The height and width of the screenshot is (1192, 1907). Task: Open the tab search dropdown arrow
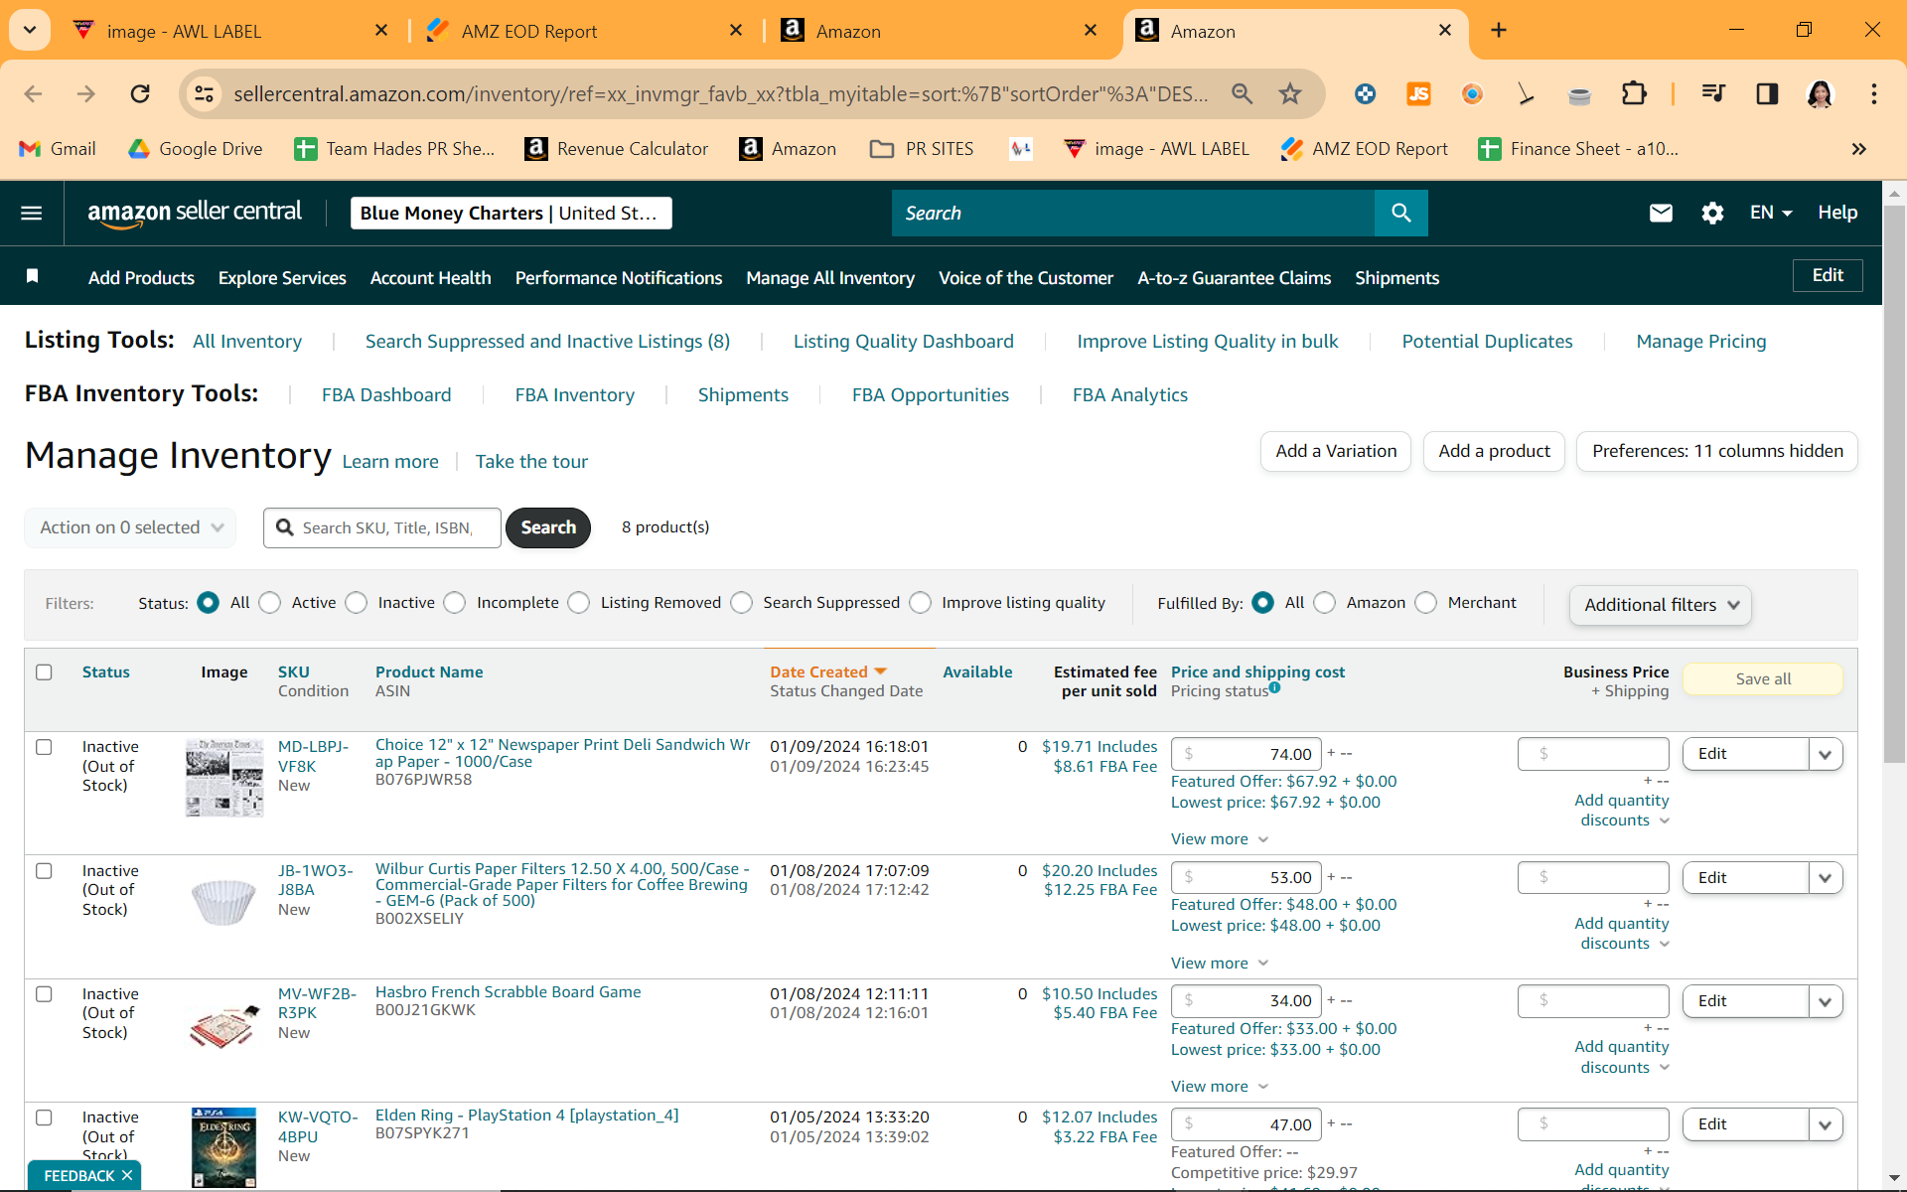coord(30,30)
